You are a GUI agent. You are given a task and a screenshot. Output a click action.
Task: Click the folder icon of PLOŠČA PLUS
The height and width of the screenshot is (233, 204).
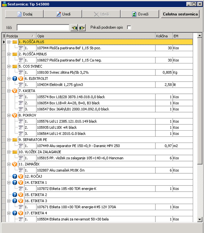(15, 42)
